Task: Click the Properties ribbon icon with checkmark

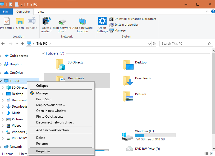Action: 7,21
